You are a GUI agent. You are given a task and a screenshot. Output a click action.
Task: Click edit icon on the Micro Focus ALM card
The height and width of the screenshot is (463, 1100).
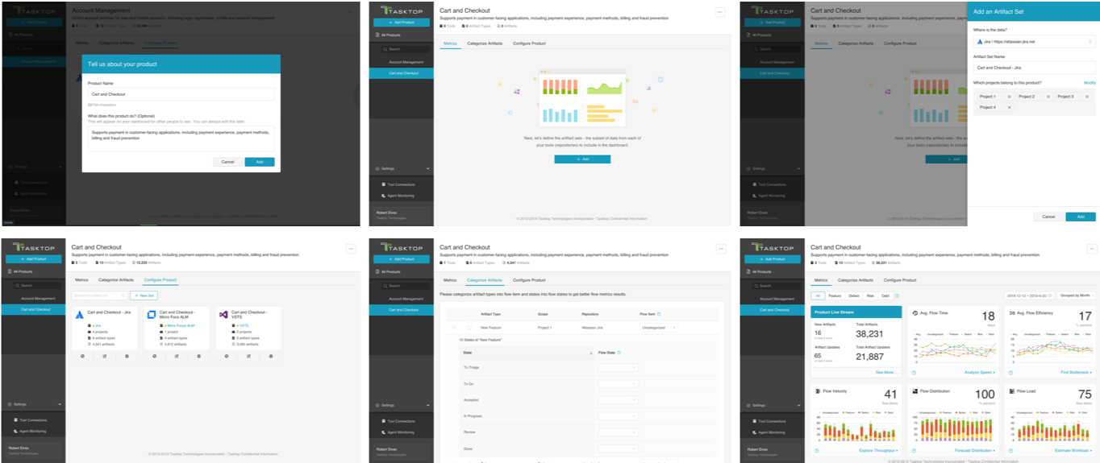coord(177,356)
